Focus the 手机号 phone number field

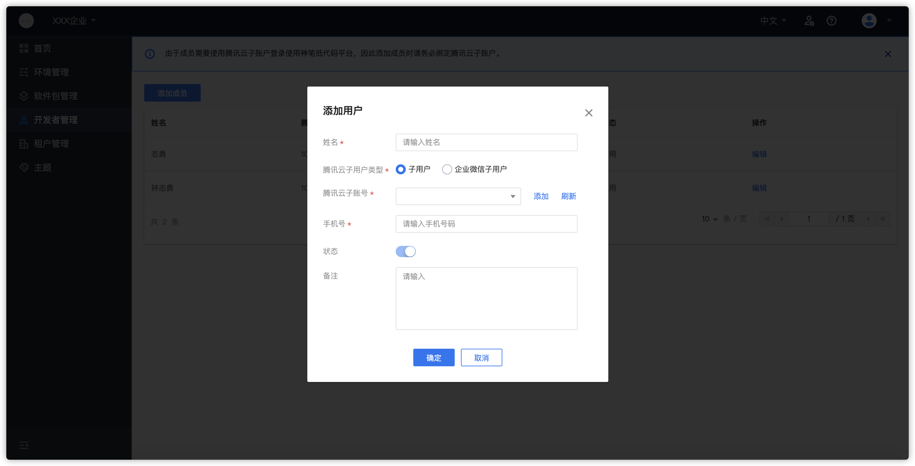[x=486, y=224]
